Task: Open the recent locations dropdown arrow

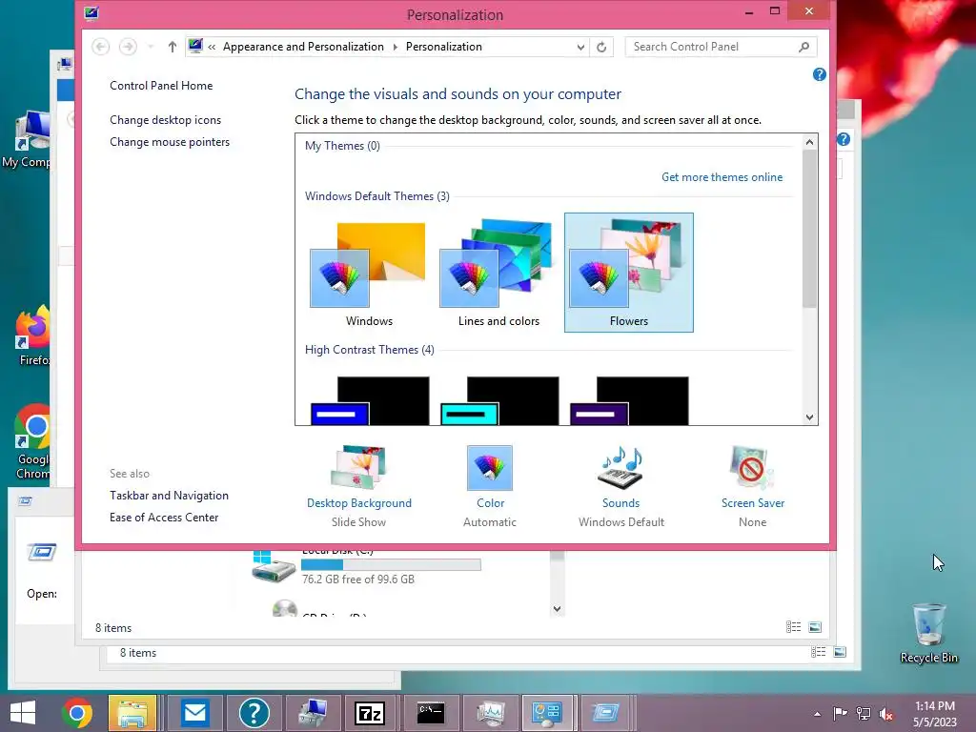Action: pyautogui.click(x=151, y=47)
